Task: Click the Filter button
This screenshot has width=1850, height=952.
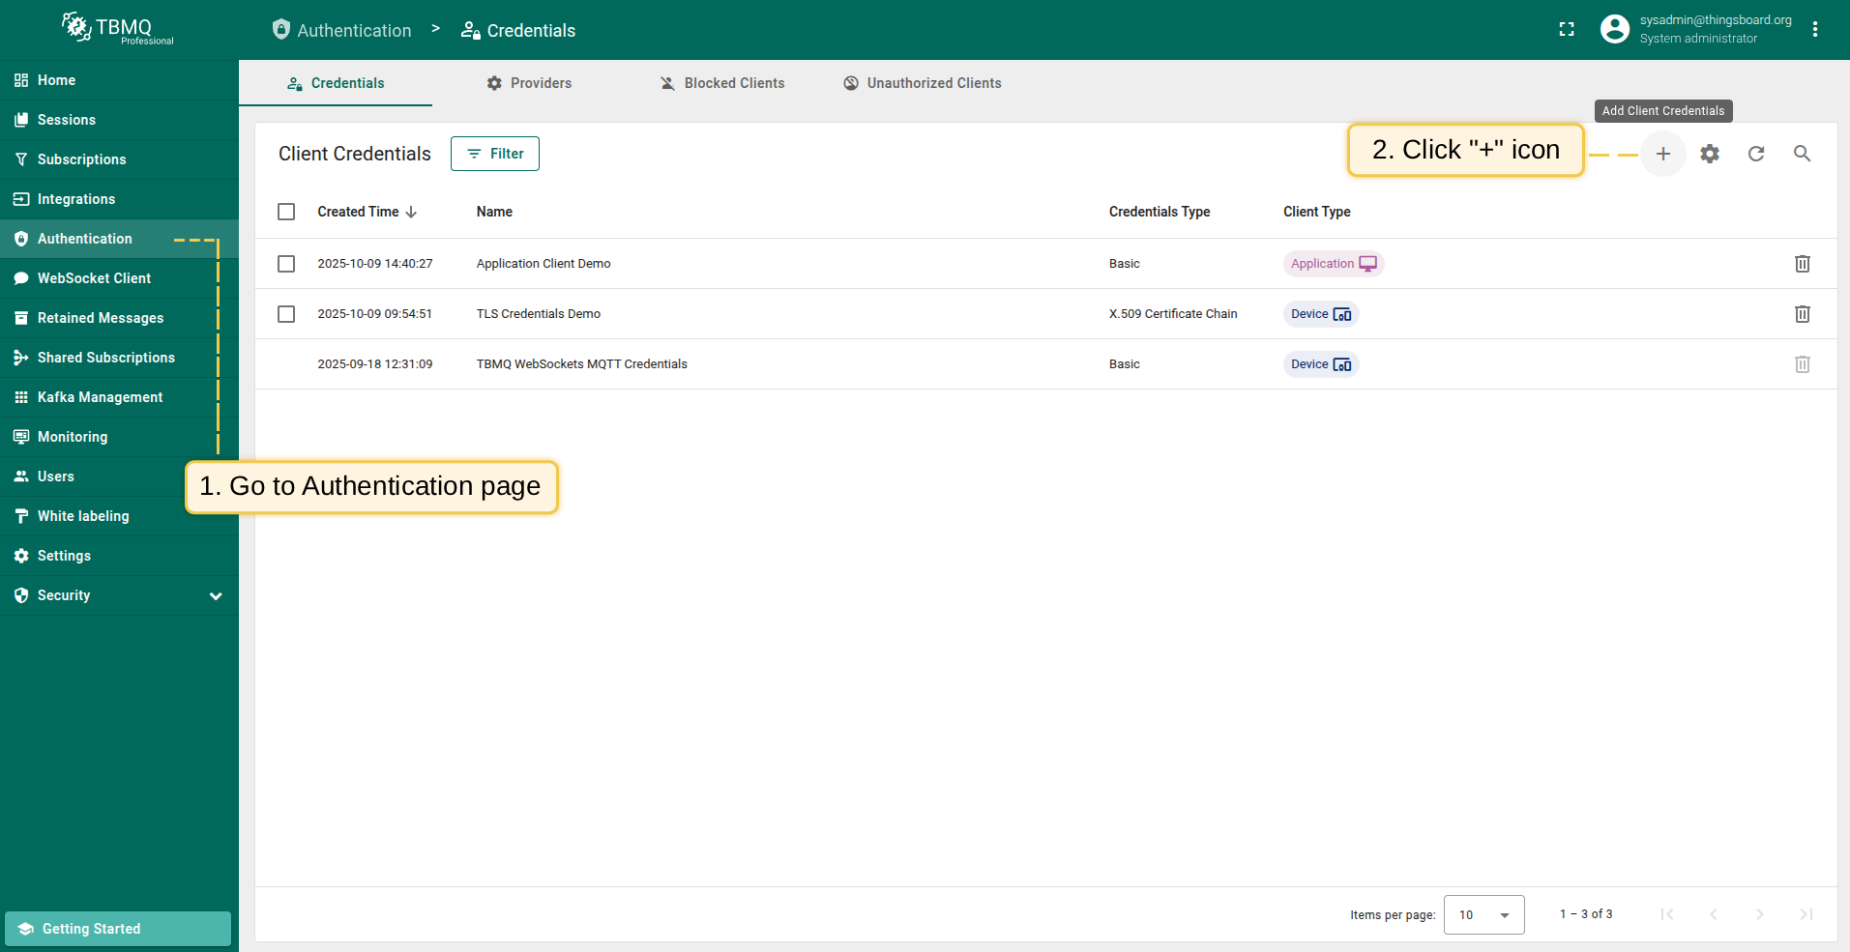Action: pyautogui.click(x=495, y=154)
